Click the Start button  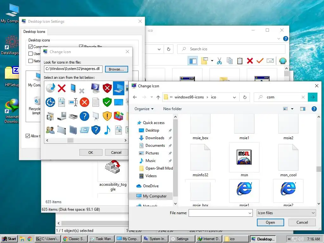(9, 239)
